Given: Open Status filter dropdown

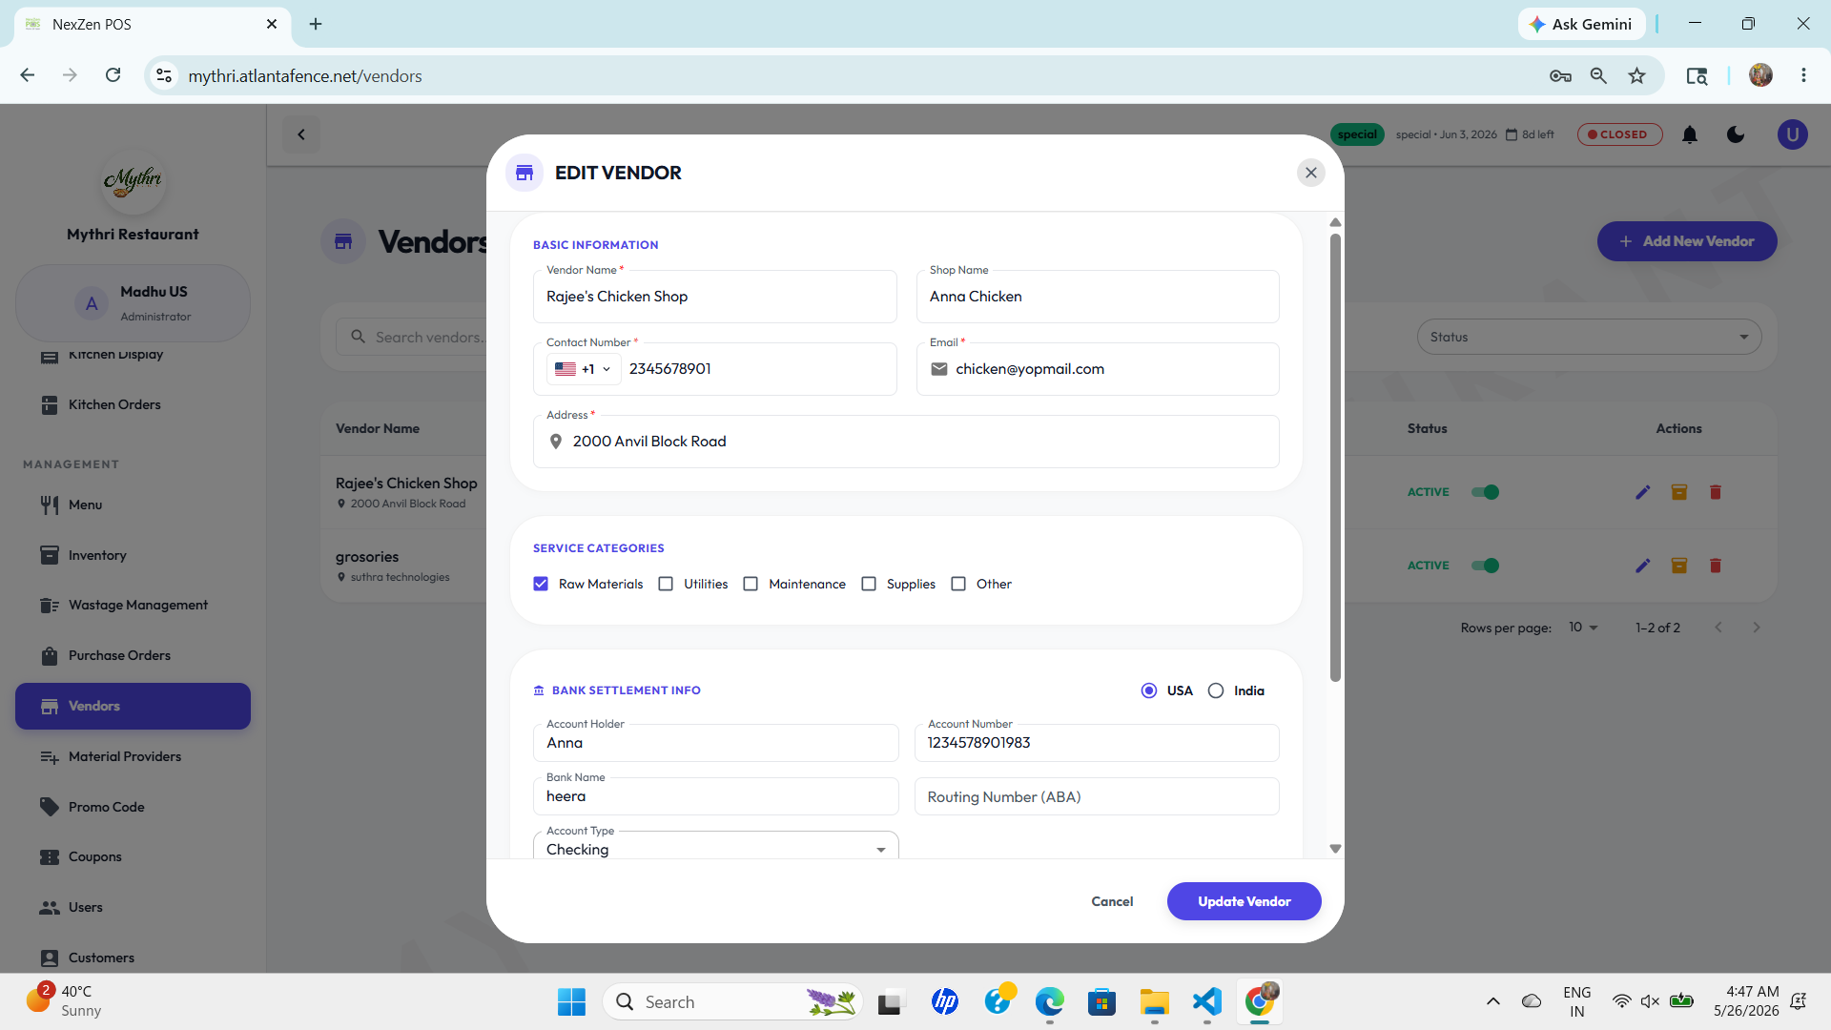Looking at the screenshot, I should (1589, 337).
